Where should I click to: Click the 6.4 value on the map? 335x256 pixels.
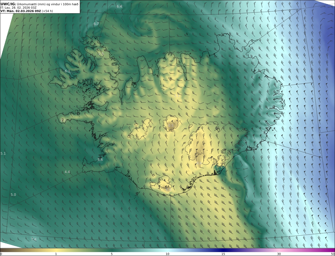pos(119,6)
